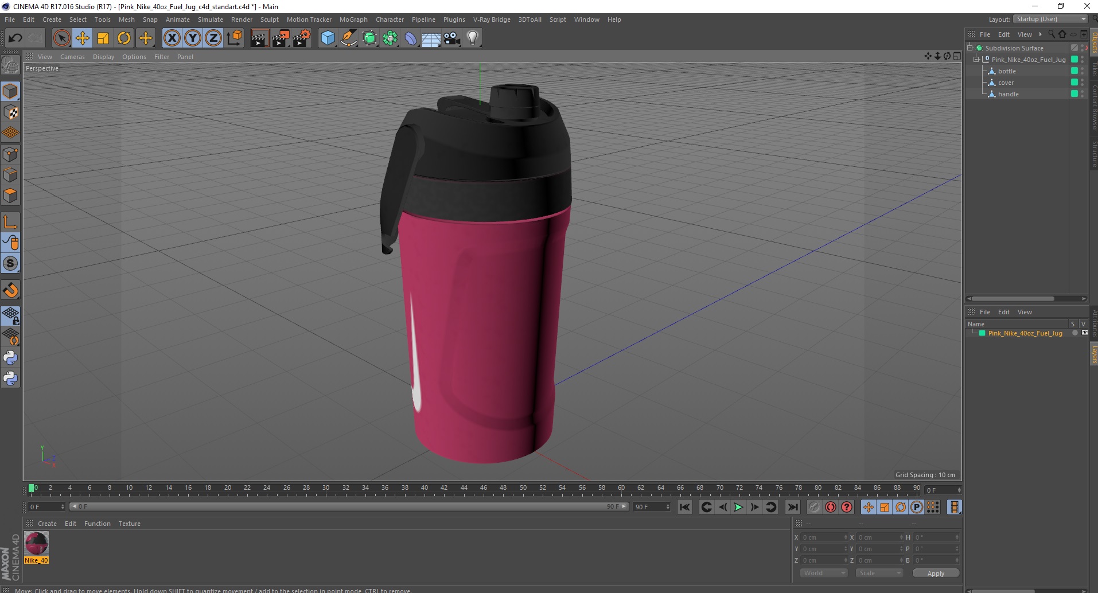Play animation forward
The width and height of the screenshot is (1098, 593).
coord(739,507)
